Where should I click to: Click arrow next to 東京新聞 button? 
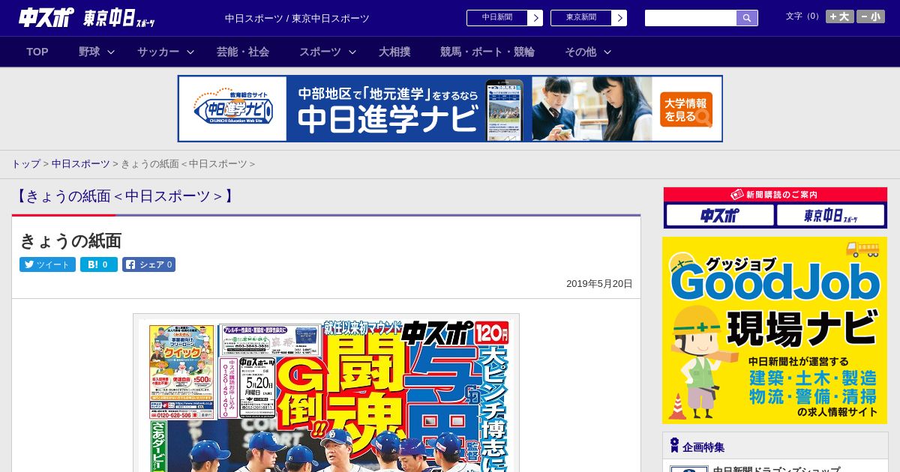point(619,18)
